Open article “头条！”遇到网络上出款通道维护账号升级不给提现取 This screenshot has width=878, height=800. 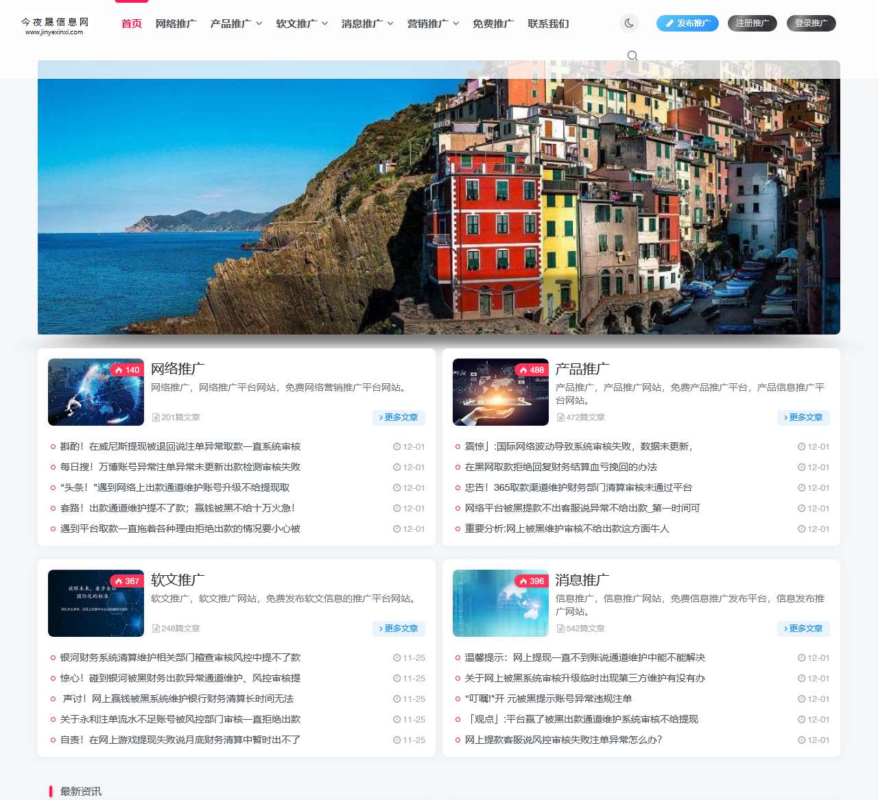(175, 488)
